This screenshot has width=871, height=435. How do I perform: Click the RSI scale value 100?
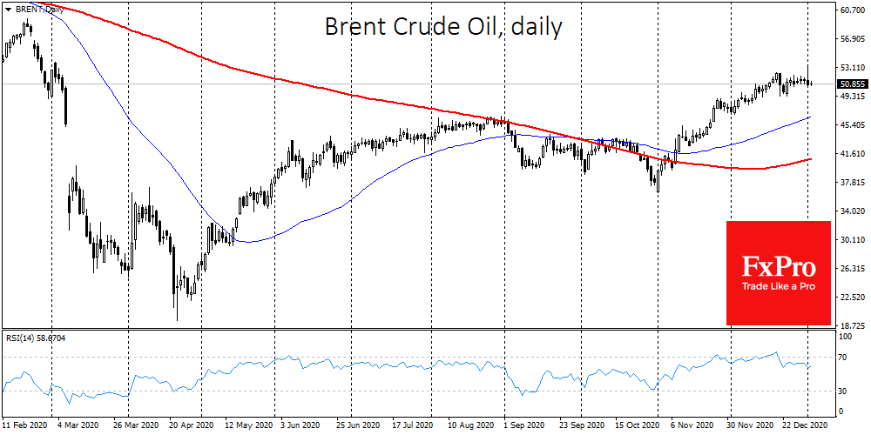[845, 337]
